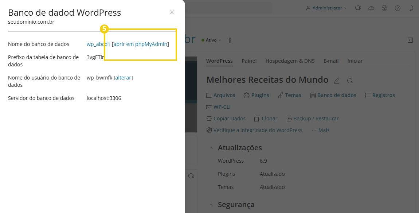Open notifications with the bell icon
Image resolution: width=419 pixels, height=213 pixels.
click(358, 8)
